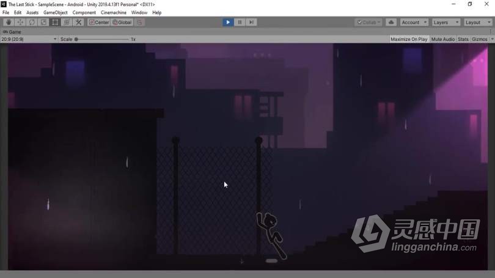
Task: Toggle the Global rotation mode button
Action: (122, 22)
